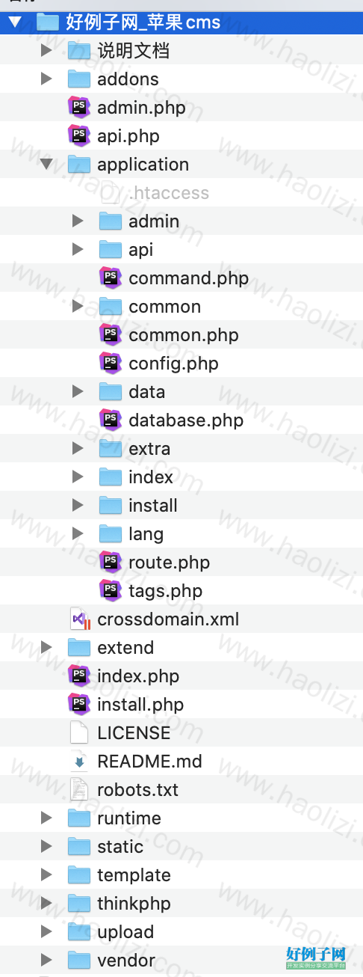Select the config.php file name
Screen dimensions: 363x977
click(173, 364)
